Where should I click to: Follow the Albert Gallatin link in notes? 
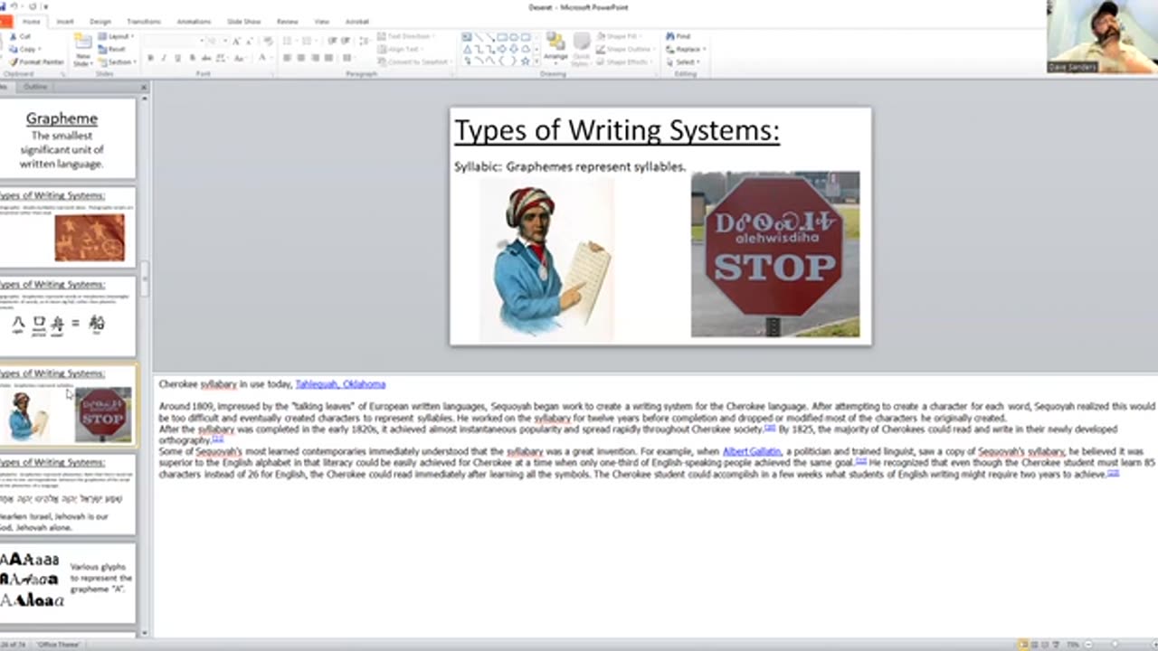pos(752,451)
